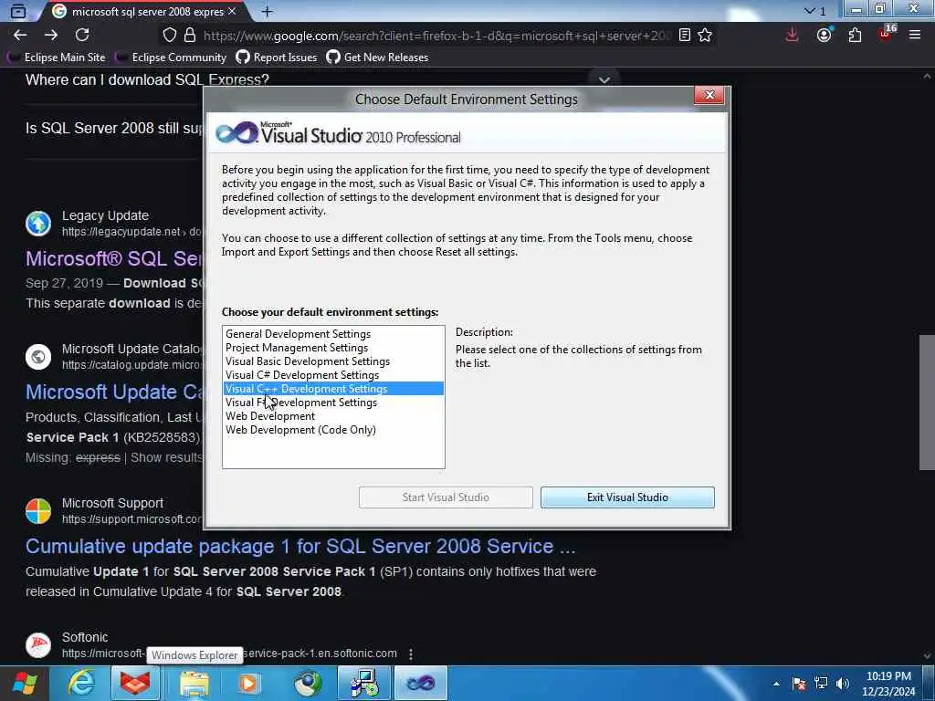Open Firefox extensions puzzle icon

[x=855, y=36]
